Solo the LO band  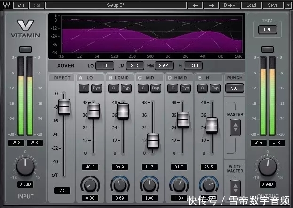(84, 88)
